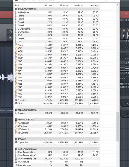
Task: Select ASUS ROG STRIX header above Motherboard row
Action: [x=57, y=9]
